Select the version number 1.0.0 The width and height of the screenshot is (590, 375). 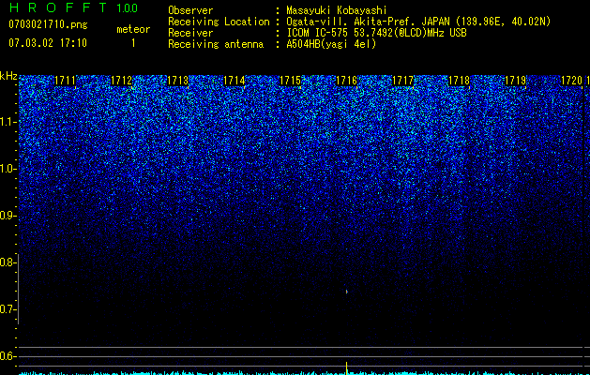tap(127, 8)
